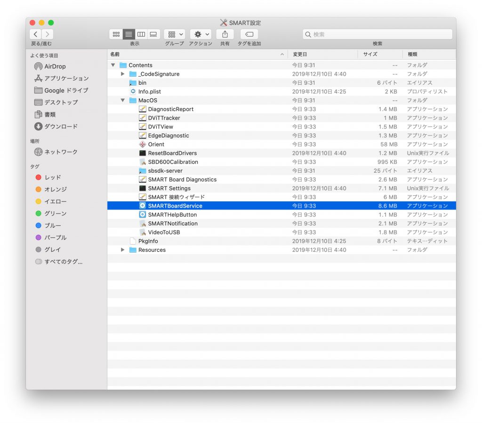Select the ブルー tag
Viewport: 482px width, 424px height.
click(x=48, y=225)
